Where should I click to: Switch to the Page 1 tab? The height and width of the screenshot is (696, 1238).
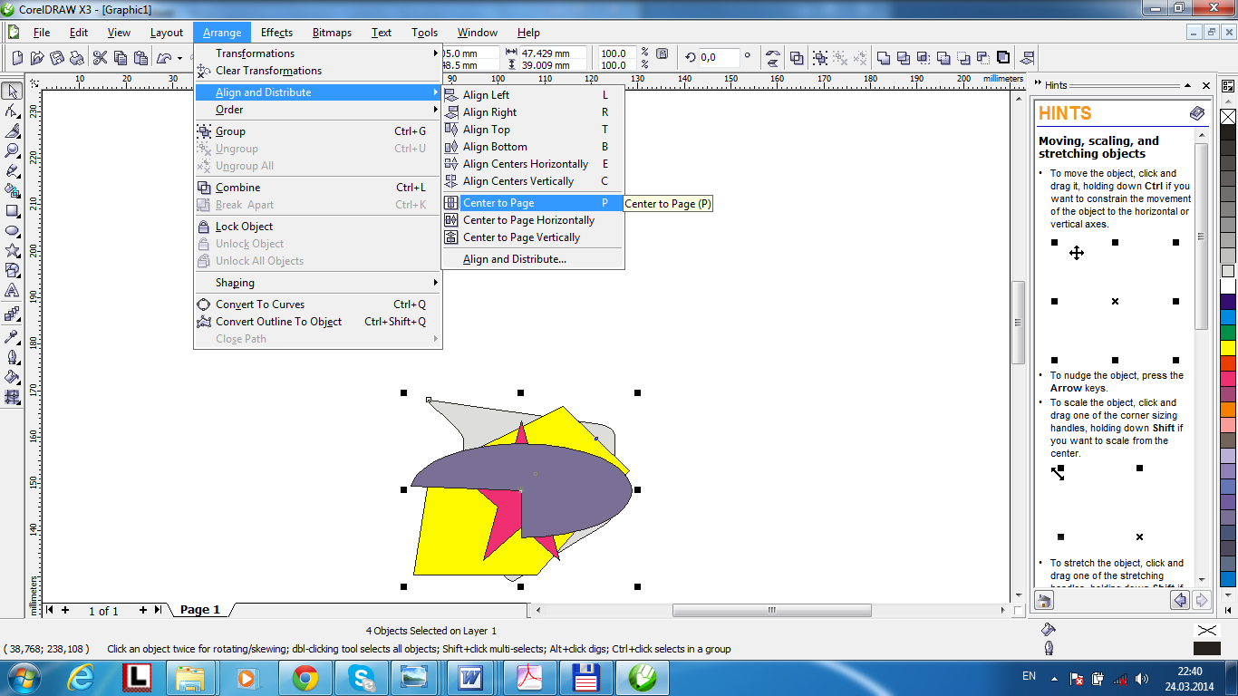point(200,610)
